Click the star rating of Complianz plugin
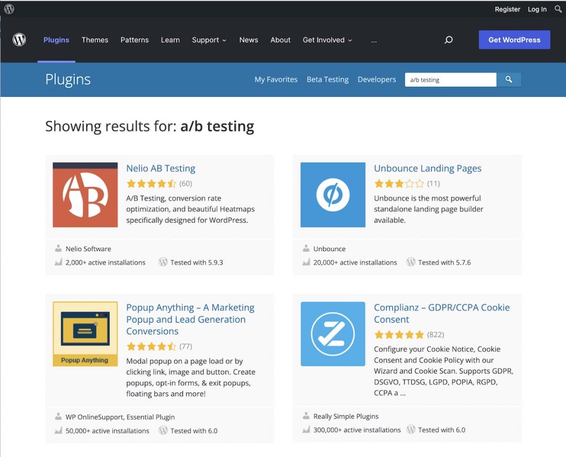 (399, 335)
